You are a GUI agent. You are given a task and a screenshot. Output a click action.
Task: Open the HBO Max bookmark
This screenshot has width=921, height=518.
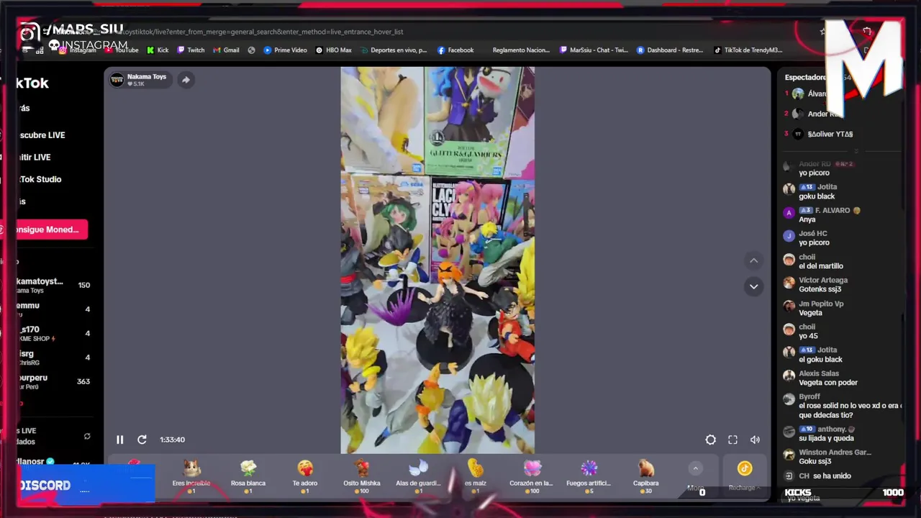click(334, 50)
